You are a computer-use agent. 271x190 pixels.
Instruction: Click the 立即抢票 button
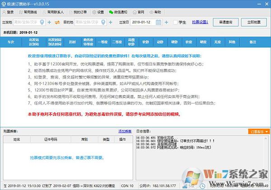coord(254,22)
